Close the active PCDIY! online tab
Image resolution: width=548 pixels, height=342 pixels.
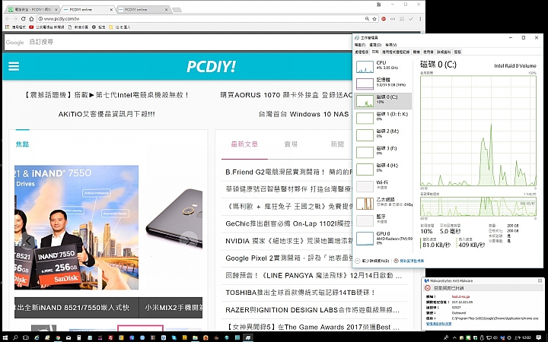112,9
